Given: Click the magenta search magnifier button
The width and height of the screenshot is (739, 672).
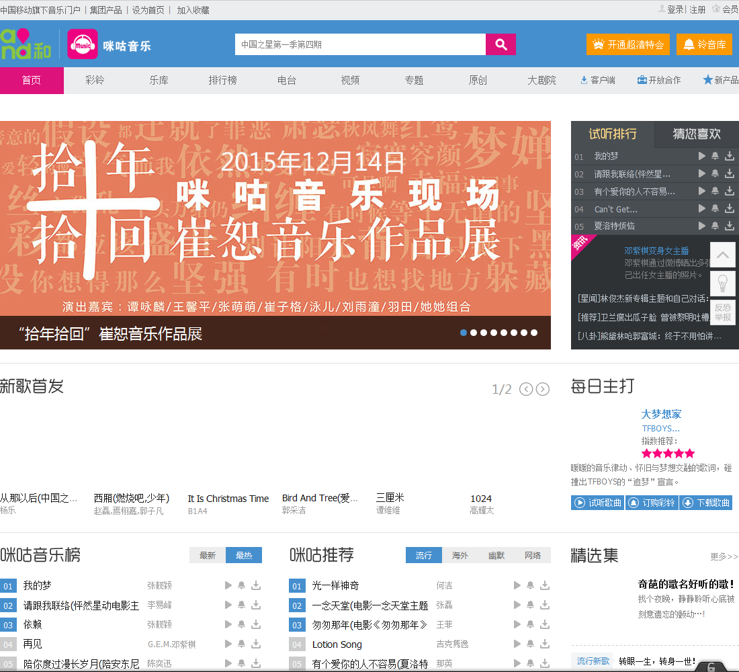Looking at the screenshot, I should pos(501,44).
